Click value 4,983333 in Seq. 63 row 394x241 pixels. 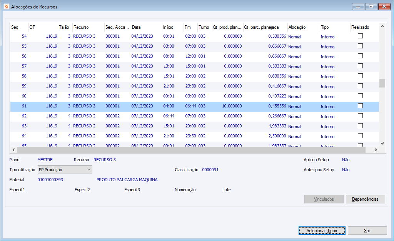[x=277, y=126]
